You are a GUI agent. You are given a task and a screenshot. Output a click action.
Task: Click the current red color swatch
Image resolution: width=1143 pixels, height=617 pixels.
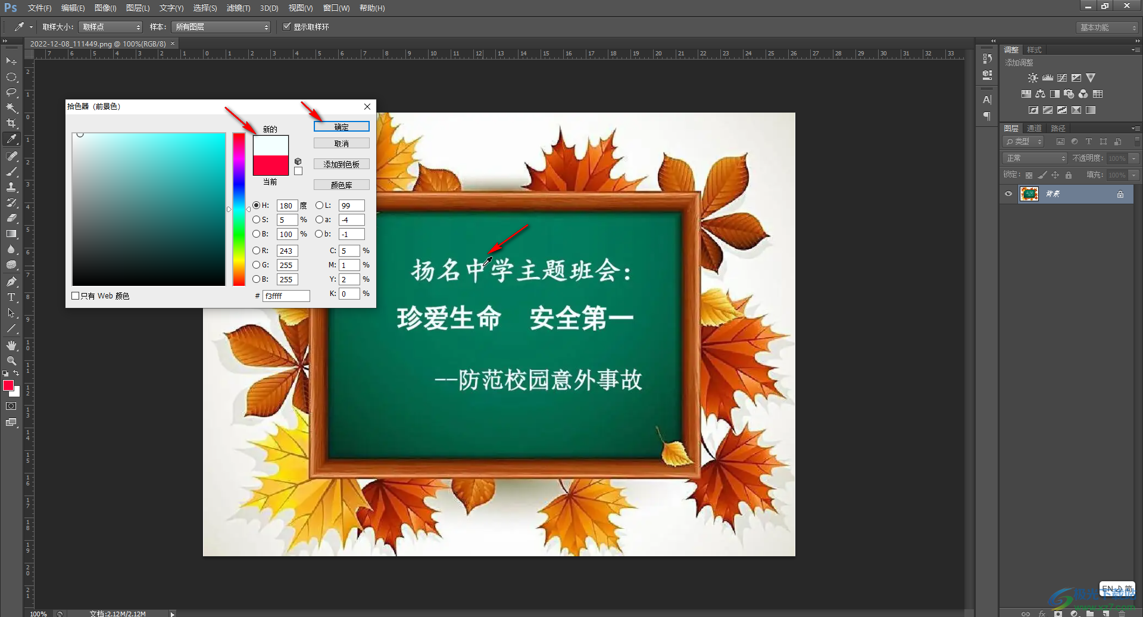pos(271,166)
